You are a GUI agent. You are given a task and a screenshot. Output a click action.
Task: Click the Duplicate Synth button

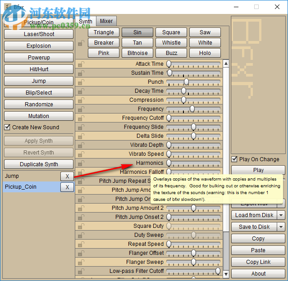point(39,164)
